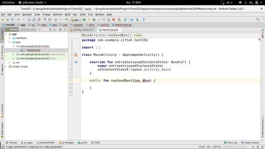Undo the last edit using the toolbar arrow

pyautogui.click(x=18, y=20)
